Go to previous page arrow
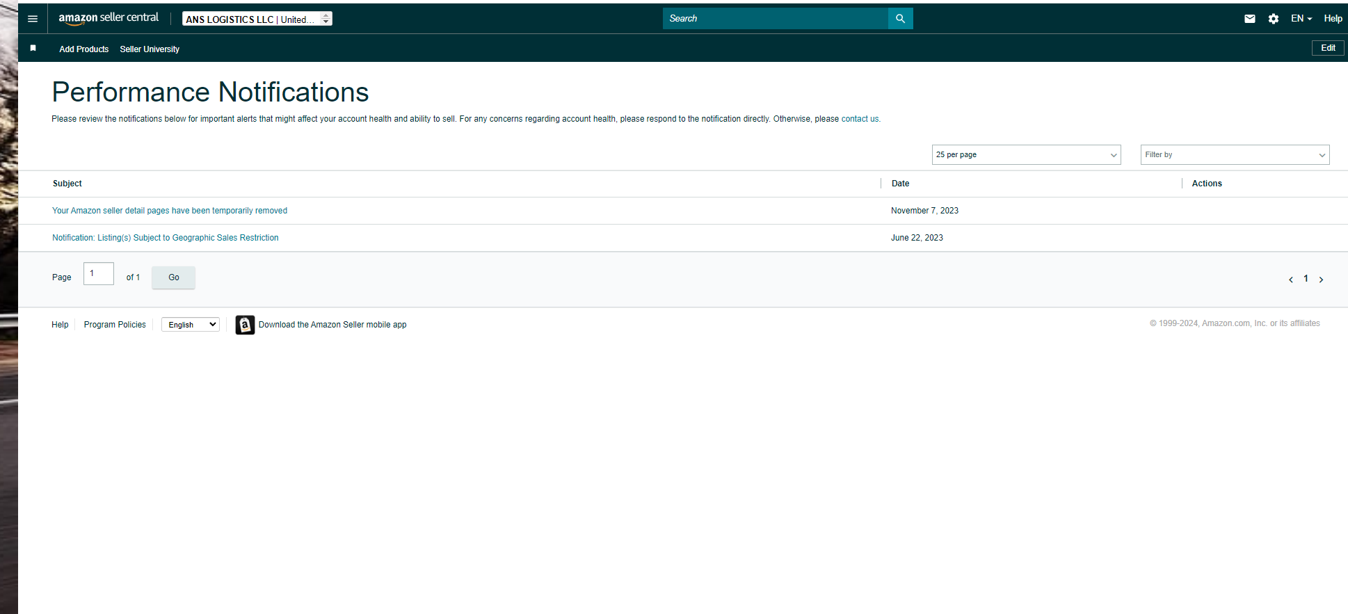1348x614 pixels. tap(1291, 280)
